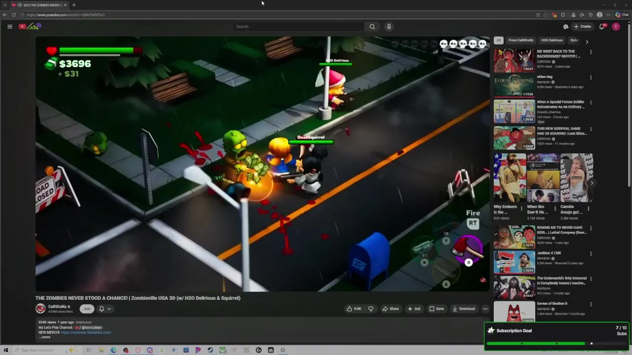Screen dimensions: 632x355
Task: Open Why Eminem short thumbnail
Action: click(510, 177)
